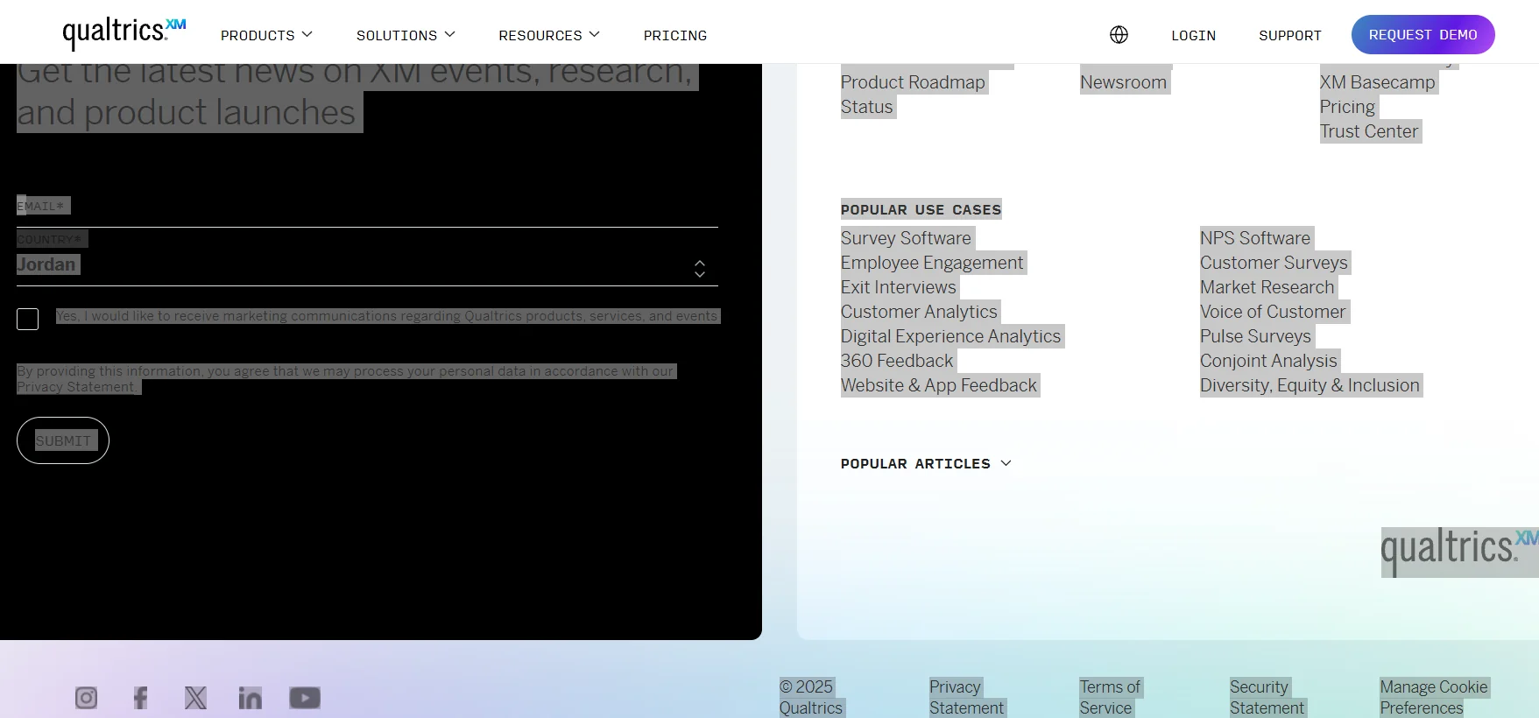Open the language globe selector

coord(1119,35)
